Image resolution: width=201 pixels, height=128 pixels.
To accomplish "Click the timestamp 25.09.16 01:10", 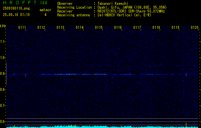I will pyautogui.click(x=16, y=15).
